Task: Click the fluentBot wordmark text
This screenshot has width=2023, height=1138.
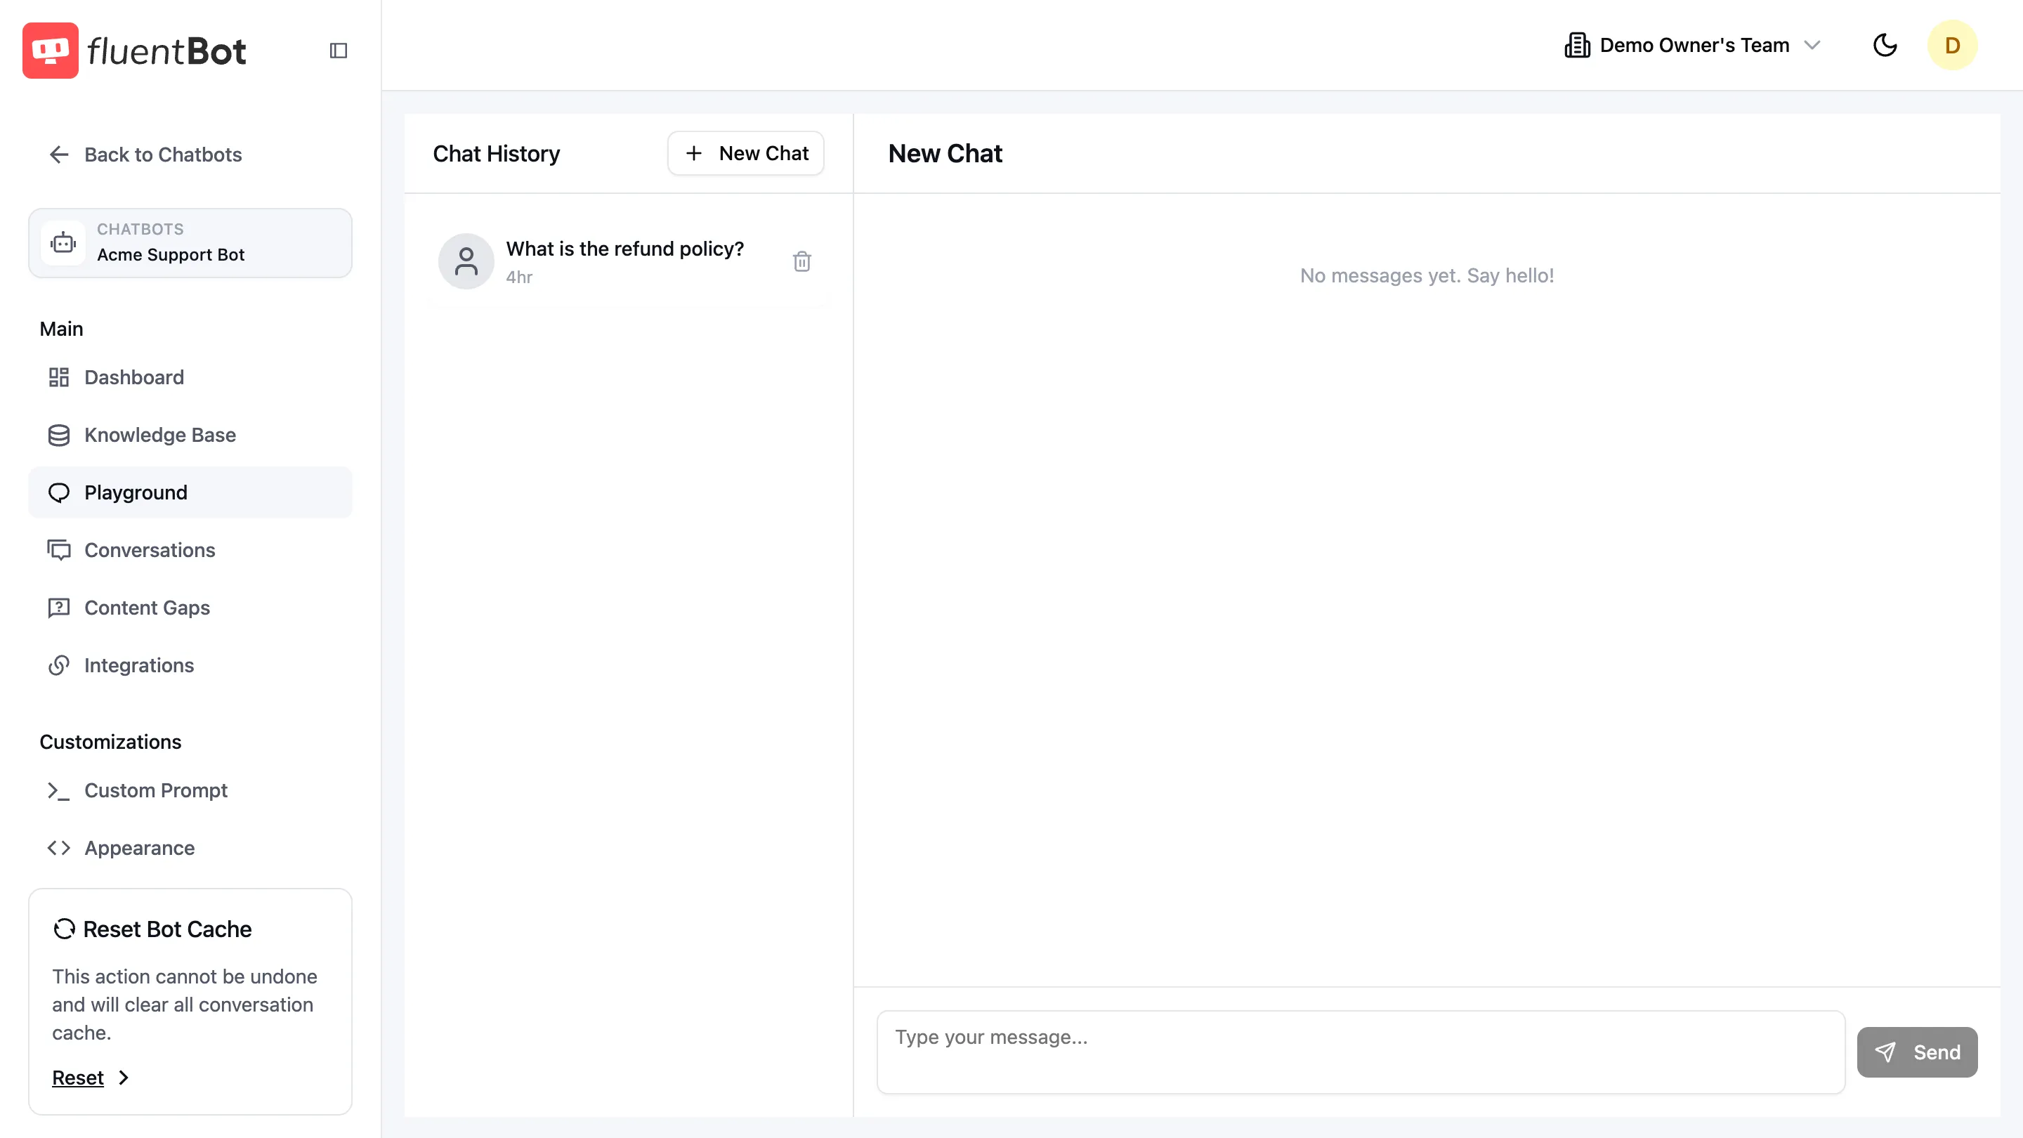Action: (167, 52)
